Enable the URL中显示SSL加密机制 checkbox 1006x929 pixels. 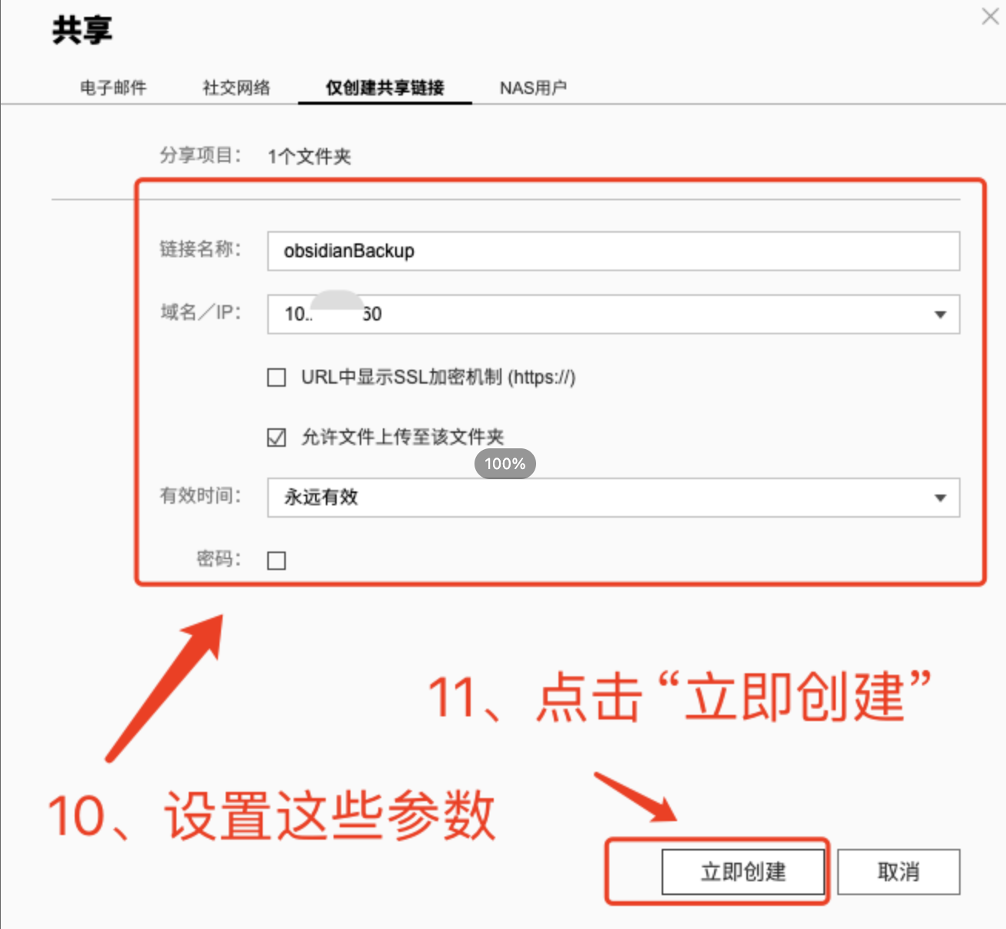pos(277,377)
